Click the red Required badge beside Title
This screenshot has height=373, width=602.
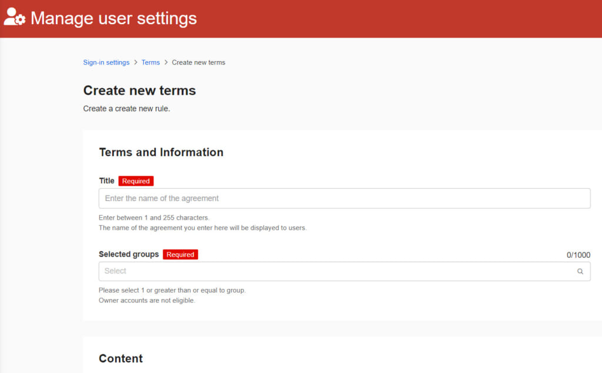[136, 181]
